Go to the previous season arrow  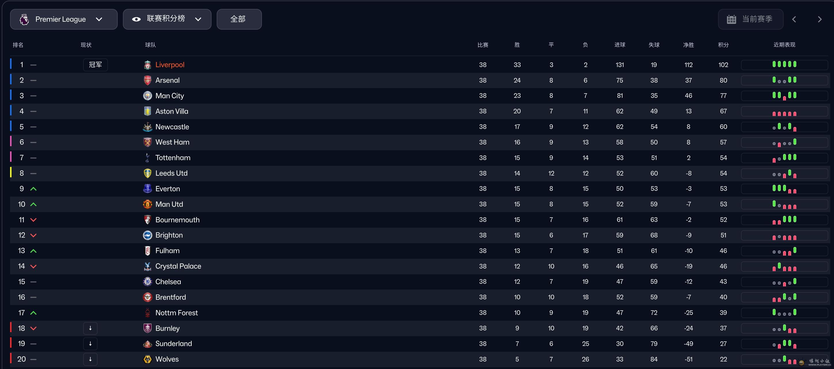click(x=794, y=19)
